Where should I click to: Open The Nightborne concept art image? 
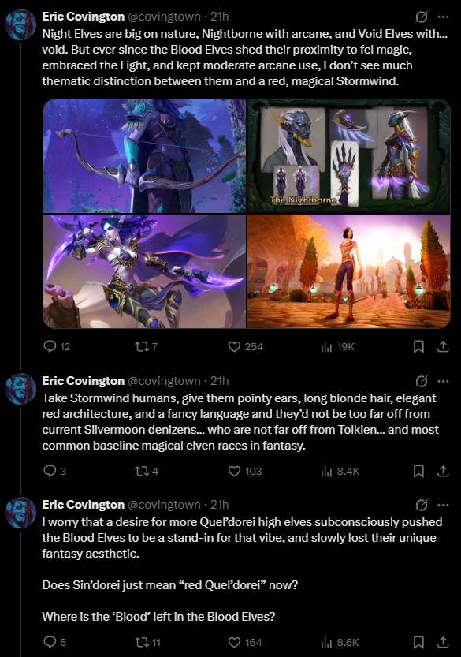[349, 156]
